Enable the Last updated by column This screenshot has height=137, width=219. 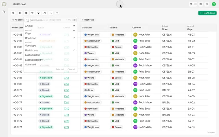pyautogui.click(x=50, y=60)
